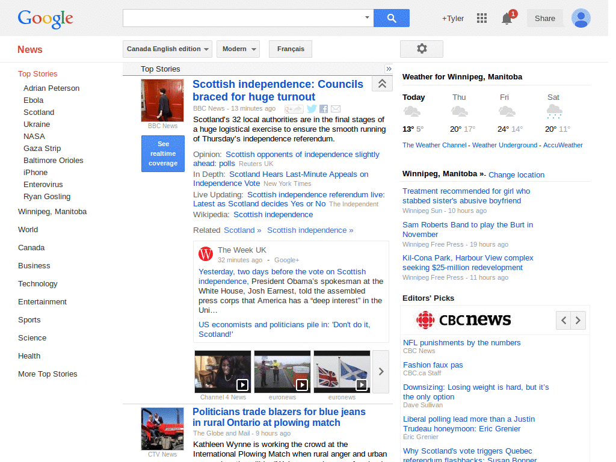Select the Canada section in the sidebar
Screen dimensions: 616x462
pos(31,247)
